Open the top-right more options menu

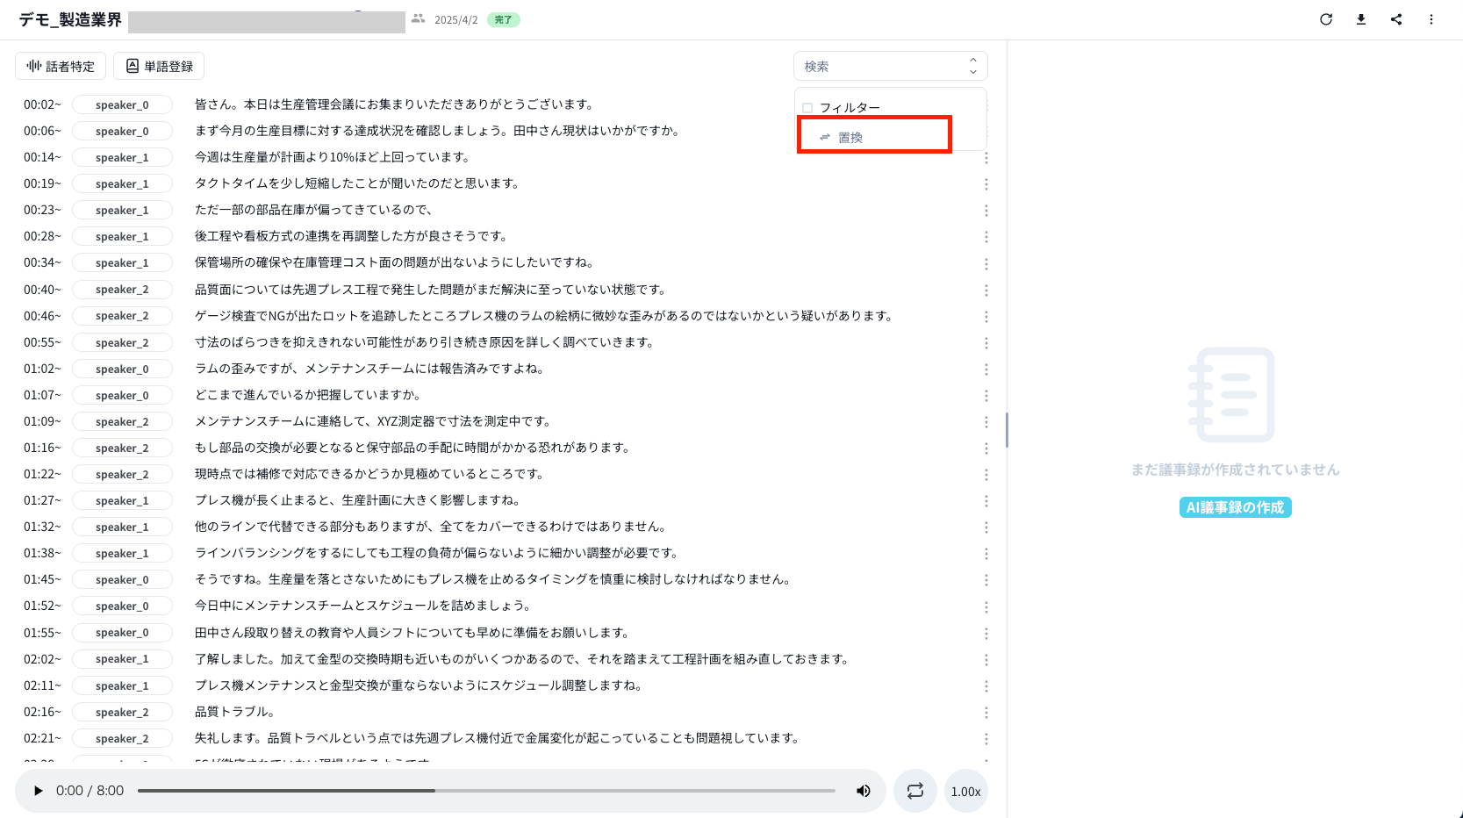(1431, 19)
